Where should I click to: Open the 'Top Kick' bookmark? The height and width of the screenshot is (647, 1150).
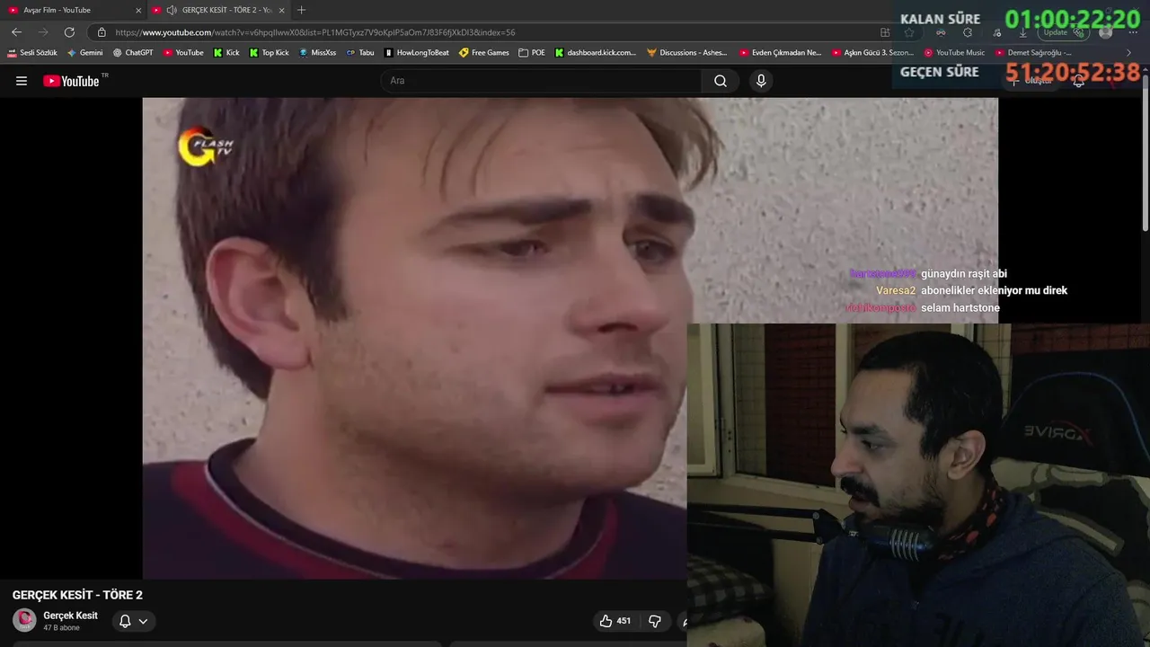click(x=270, y=52)
